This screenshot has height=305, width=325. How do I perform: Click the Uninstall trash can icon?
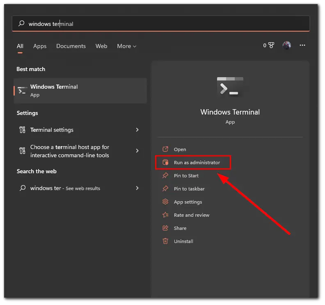tap(165, 241)
